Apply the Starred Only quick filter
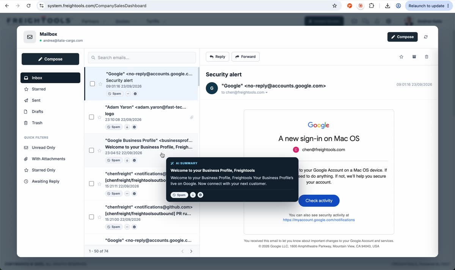This screenshot has height=270, width=455. point(50,170)
